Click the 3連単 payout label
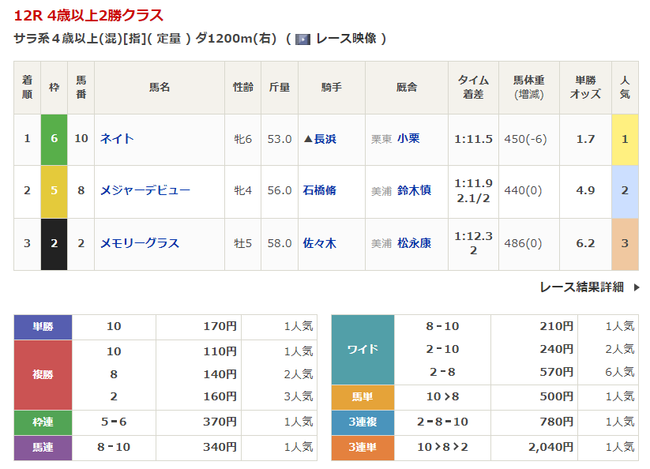650x469 pixels. (x=362, y=448)
